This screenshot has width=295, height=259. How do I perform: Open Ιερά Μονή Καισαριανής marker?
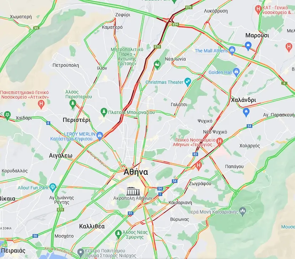coord(243,211)
